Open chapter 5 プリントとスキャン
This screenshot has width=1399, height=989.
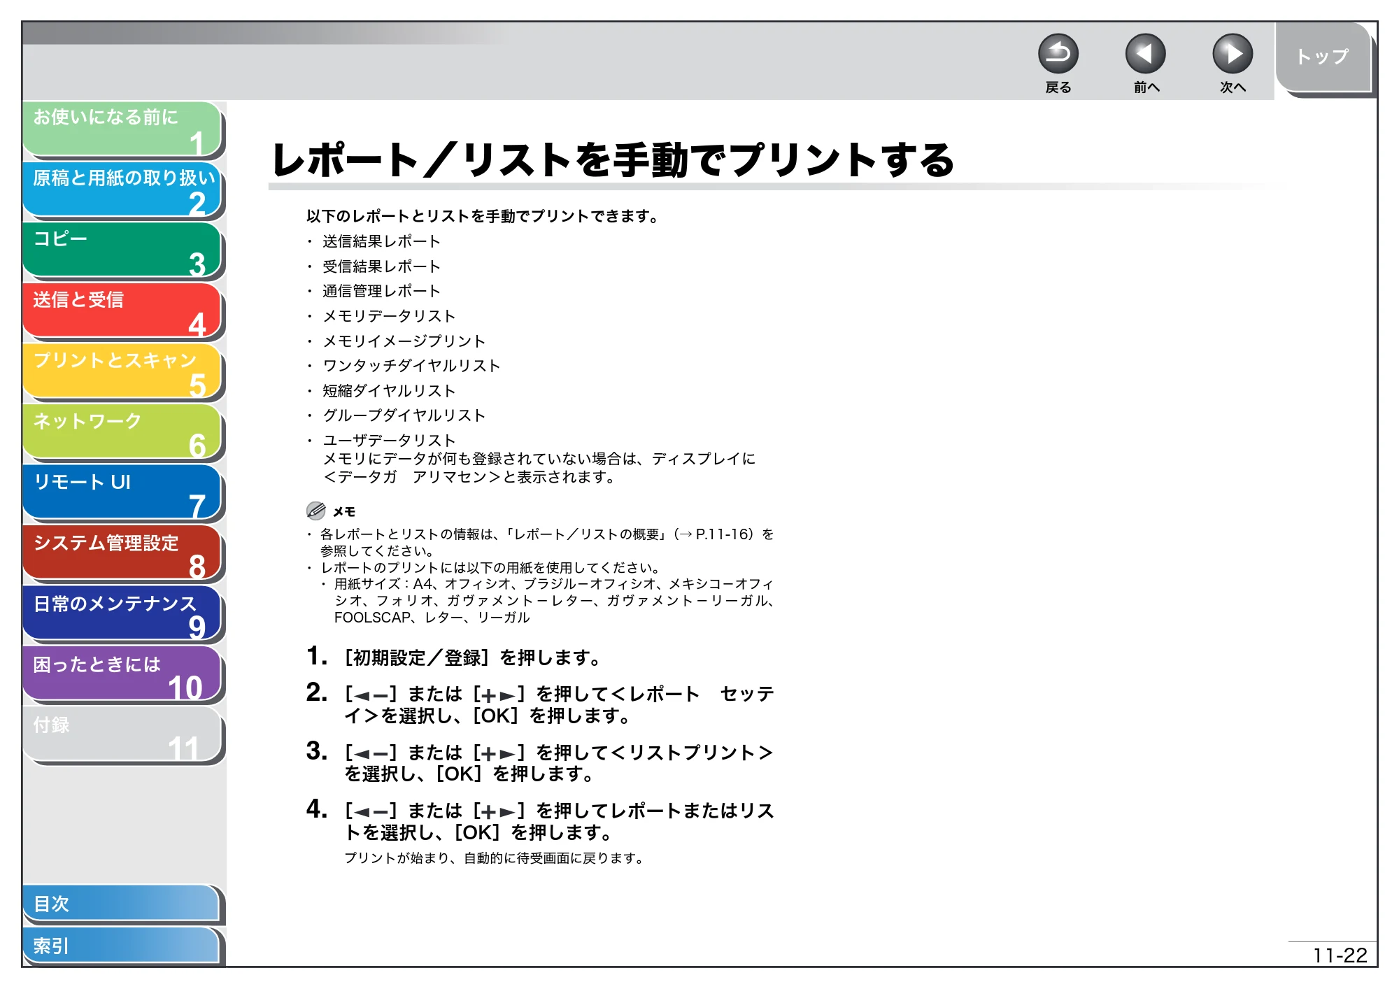click(x=122, y=372)
